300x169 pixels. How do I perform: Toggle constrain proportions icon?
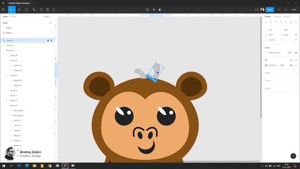[296, 35]
